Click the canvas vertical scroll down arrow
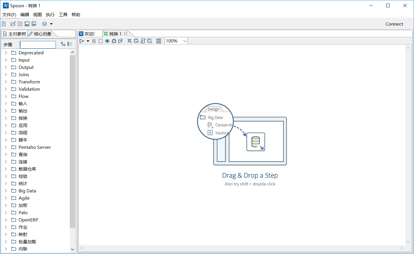Screen dimensions: 414x254 coord(408,242)
